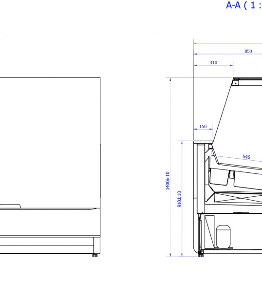Click the triangular brace beside the compressor
The height and width of the screenshot is (281, 262).
click(x=209, y=232)
